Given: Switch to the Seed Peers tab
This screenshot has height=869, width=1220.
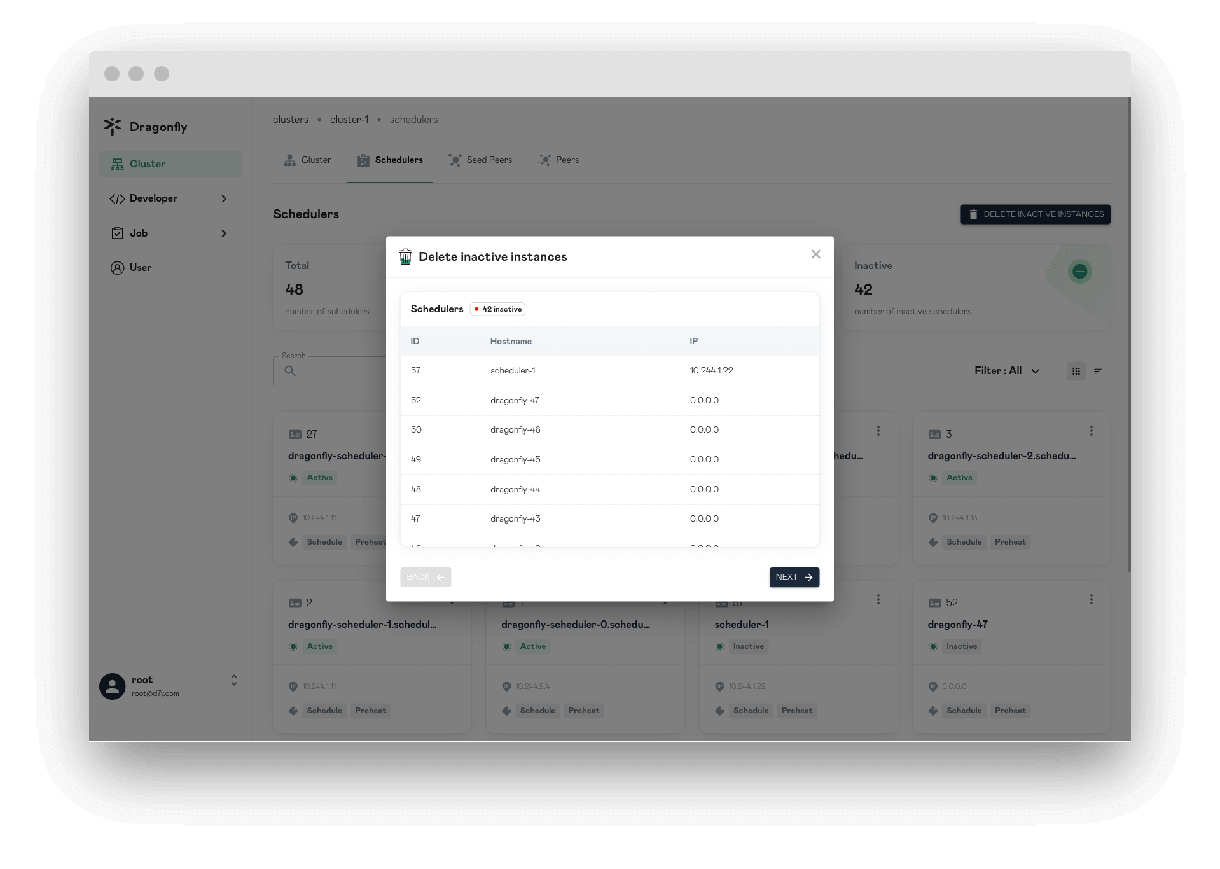Looking at the screenshot, I should 480,160.
